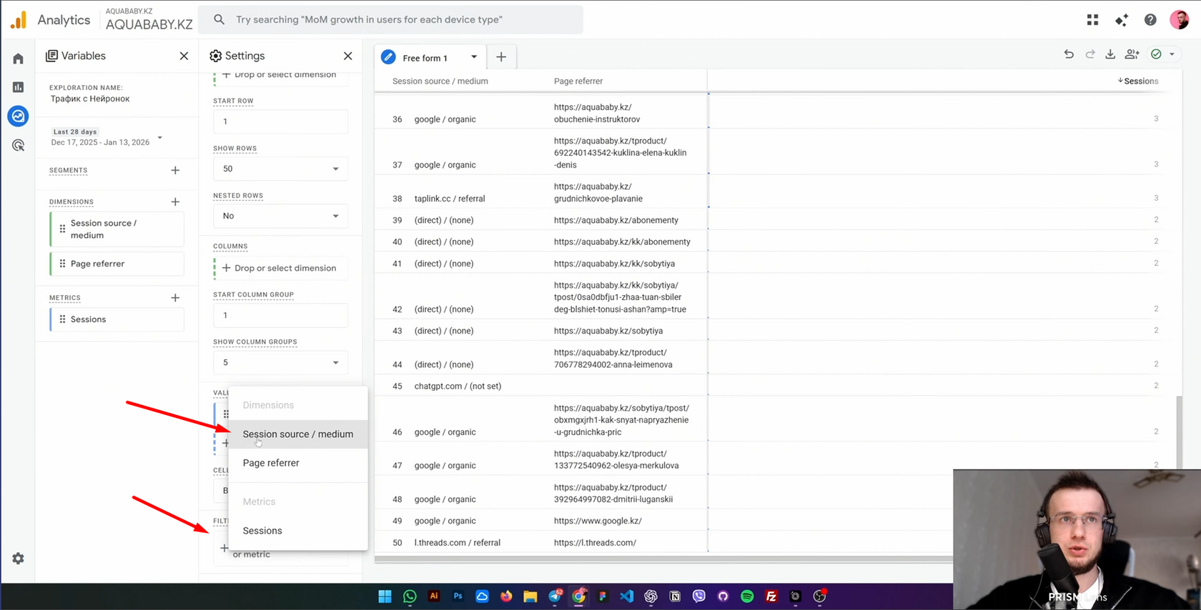The height and width of the screenshot is (610, 1201).
Task: Click the Start Row input field
Action: [281, 121]
